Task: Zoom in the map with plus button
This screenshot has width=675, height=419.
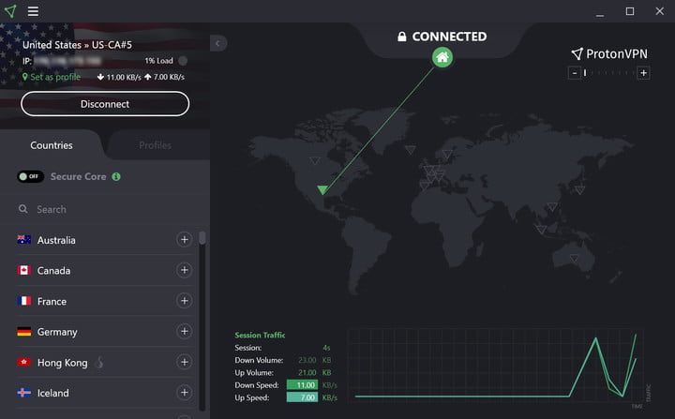Action: tap(643, 73)
